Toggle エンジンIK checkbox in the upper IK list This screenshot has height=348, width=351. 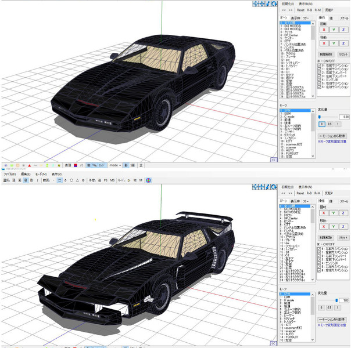coord(320,78)
